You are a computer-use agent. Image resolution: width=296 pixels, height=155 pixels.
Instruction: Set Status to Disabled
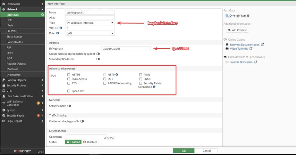(x=90, y=142)
